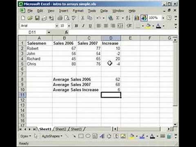Open the Data menu
This screenshot has width=196, height=147.
click(x=104, y=11)
